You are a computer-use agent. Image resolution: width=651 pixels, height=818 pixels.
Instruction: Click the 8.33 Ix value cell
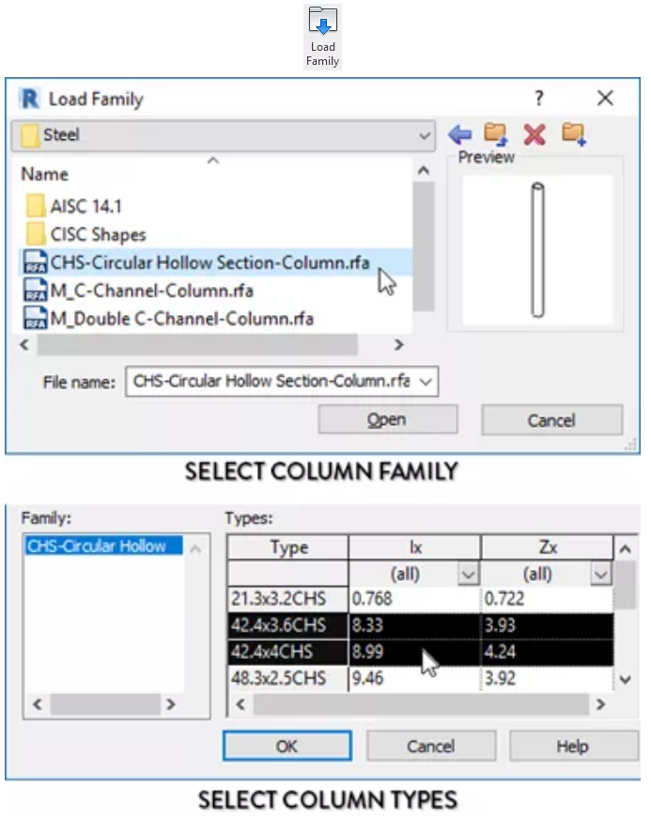point(414,625)
